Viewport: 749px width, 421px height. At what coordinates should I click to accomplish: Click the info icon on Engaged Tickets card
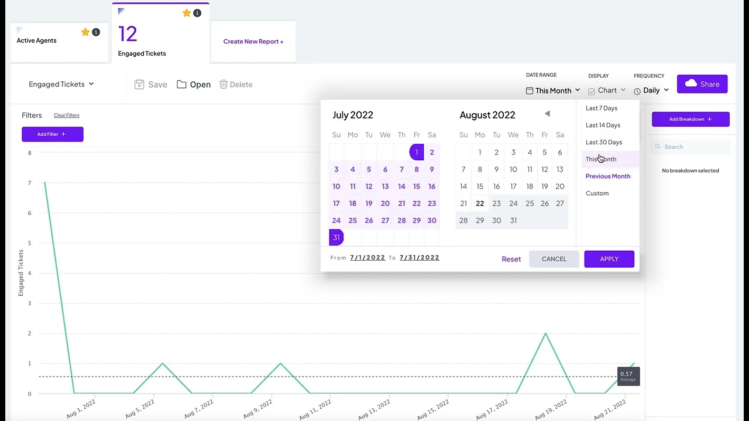pos(197,13)
